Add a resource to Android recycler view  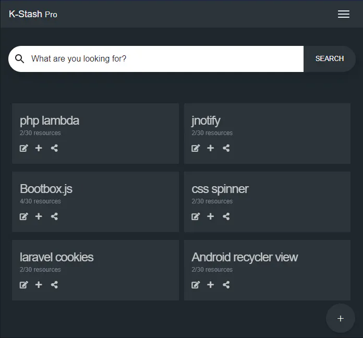pos(210,284)
